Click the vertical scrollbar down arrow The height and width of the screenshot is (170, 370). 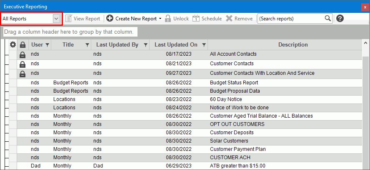[x=365, y=167]
